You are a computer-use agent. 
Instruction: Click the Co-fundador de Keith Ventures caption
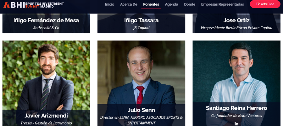click(x=236, y=116)
